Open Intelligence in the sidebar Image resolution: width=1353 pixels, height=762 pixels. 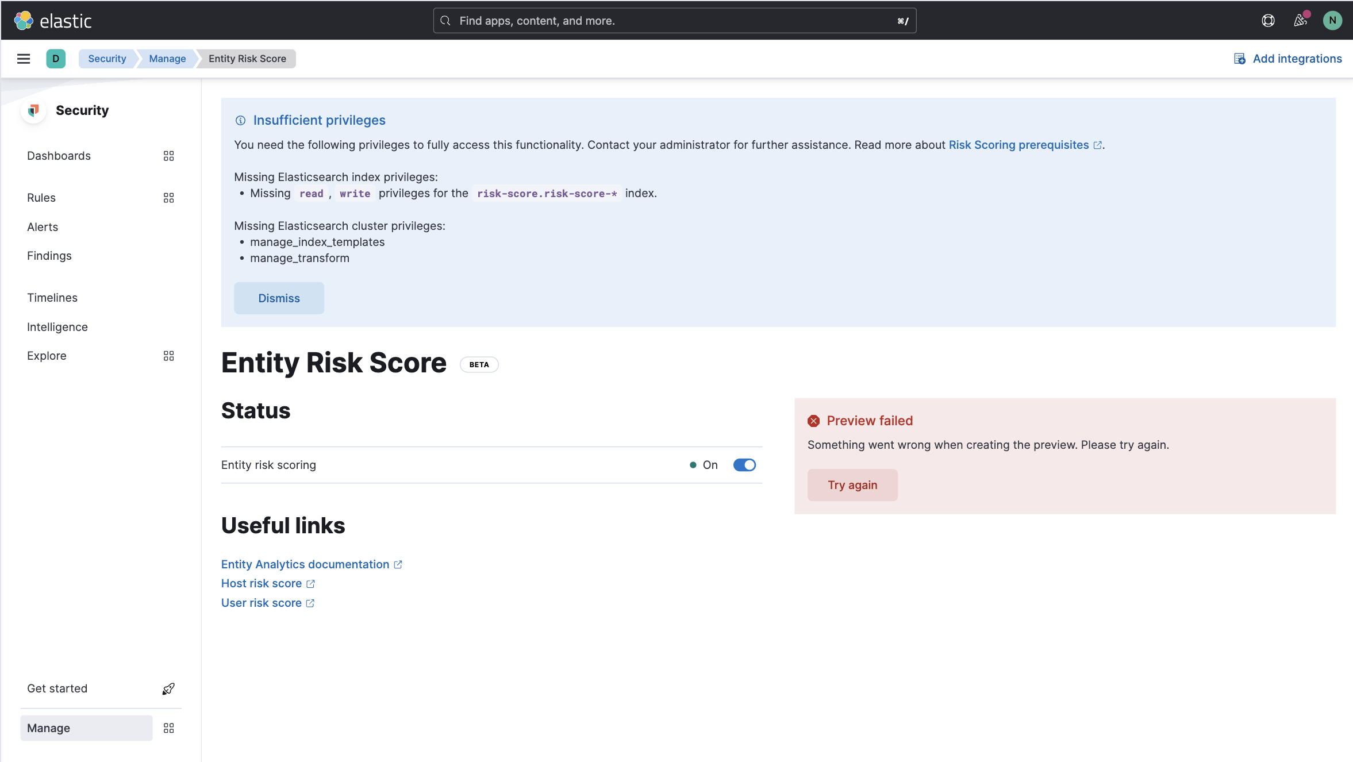[57, 327]
